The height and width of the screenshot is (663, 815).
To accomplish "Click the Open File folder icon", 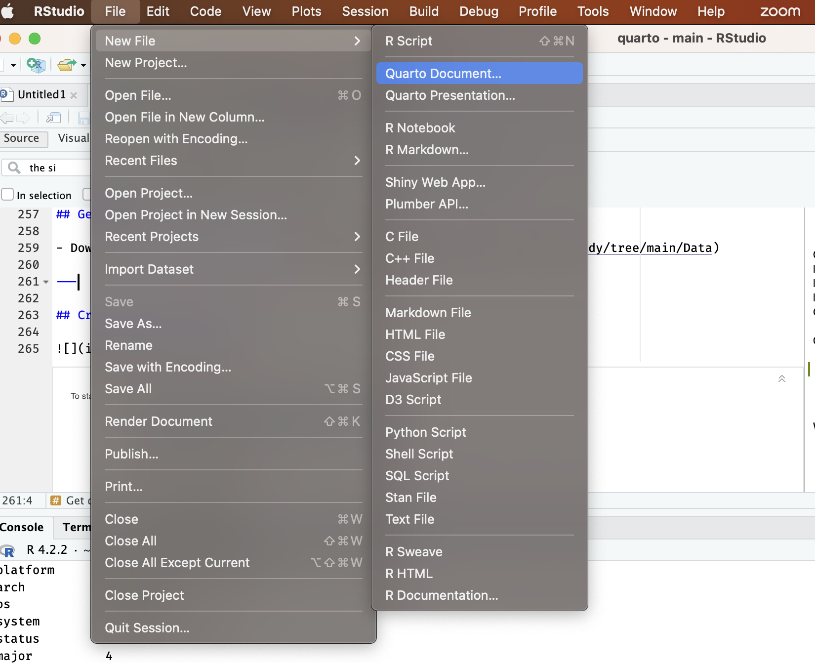I will (x=66, y=65).
